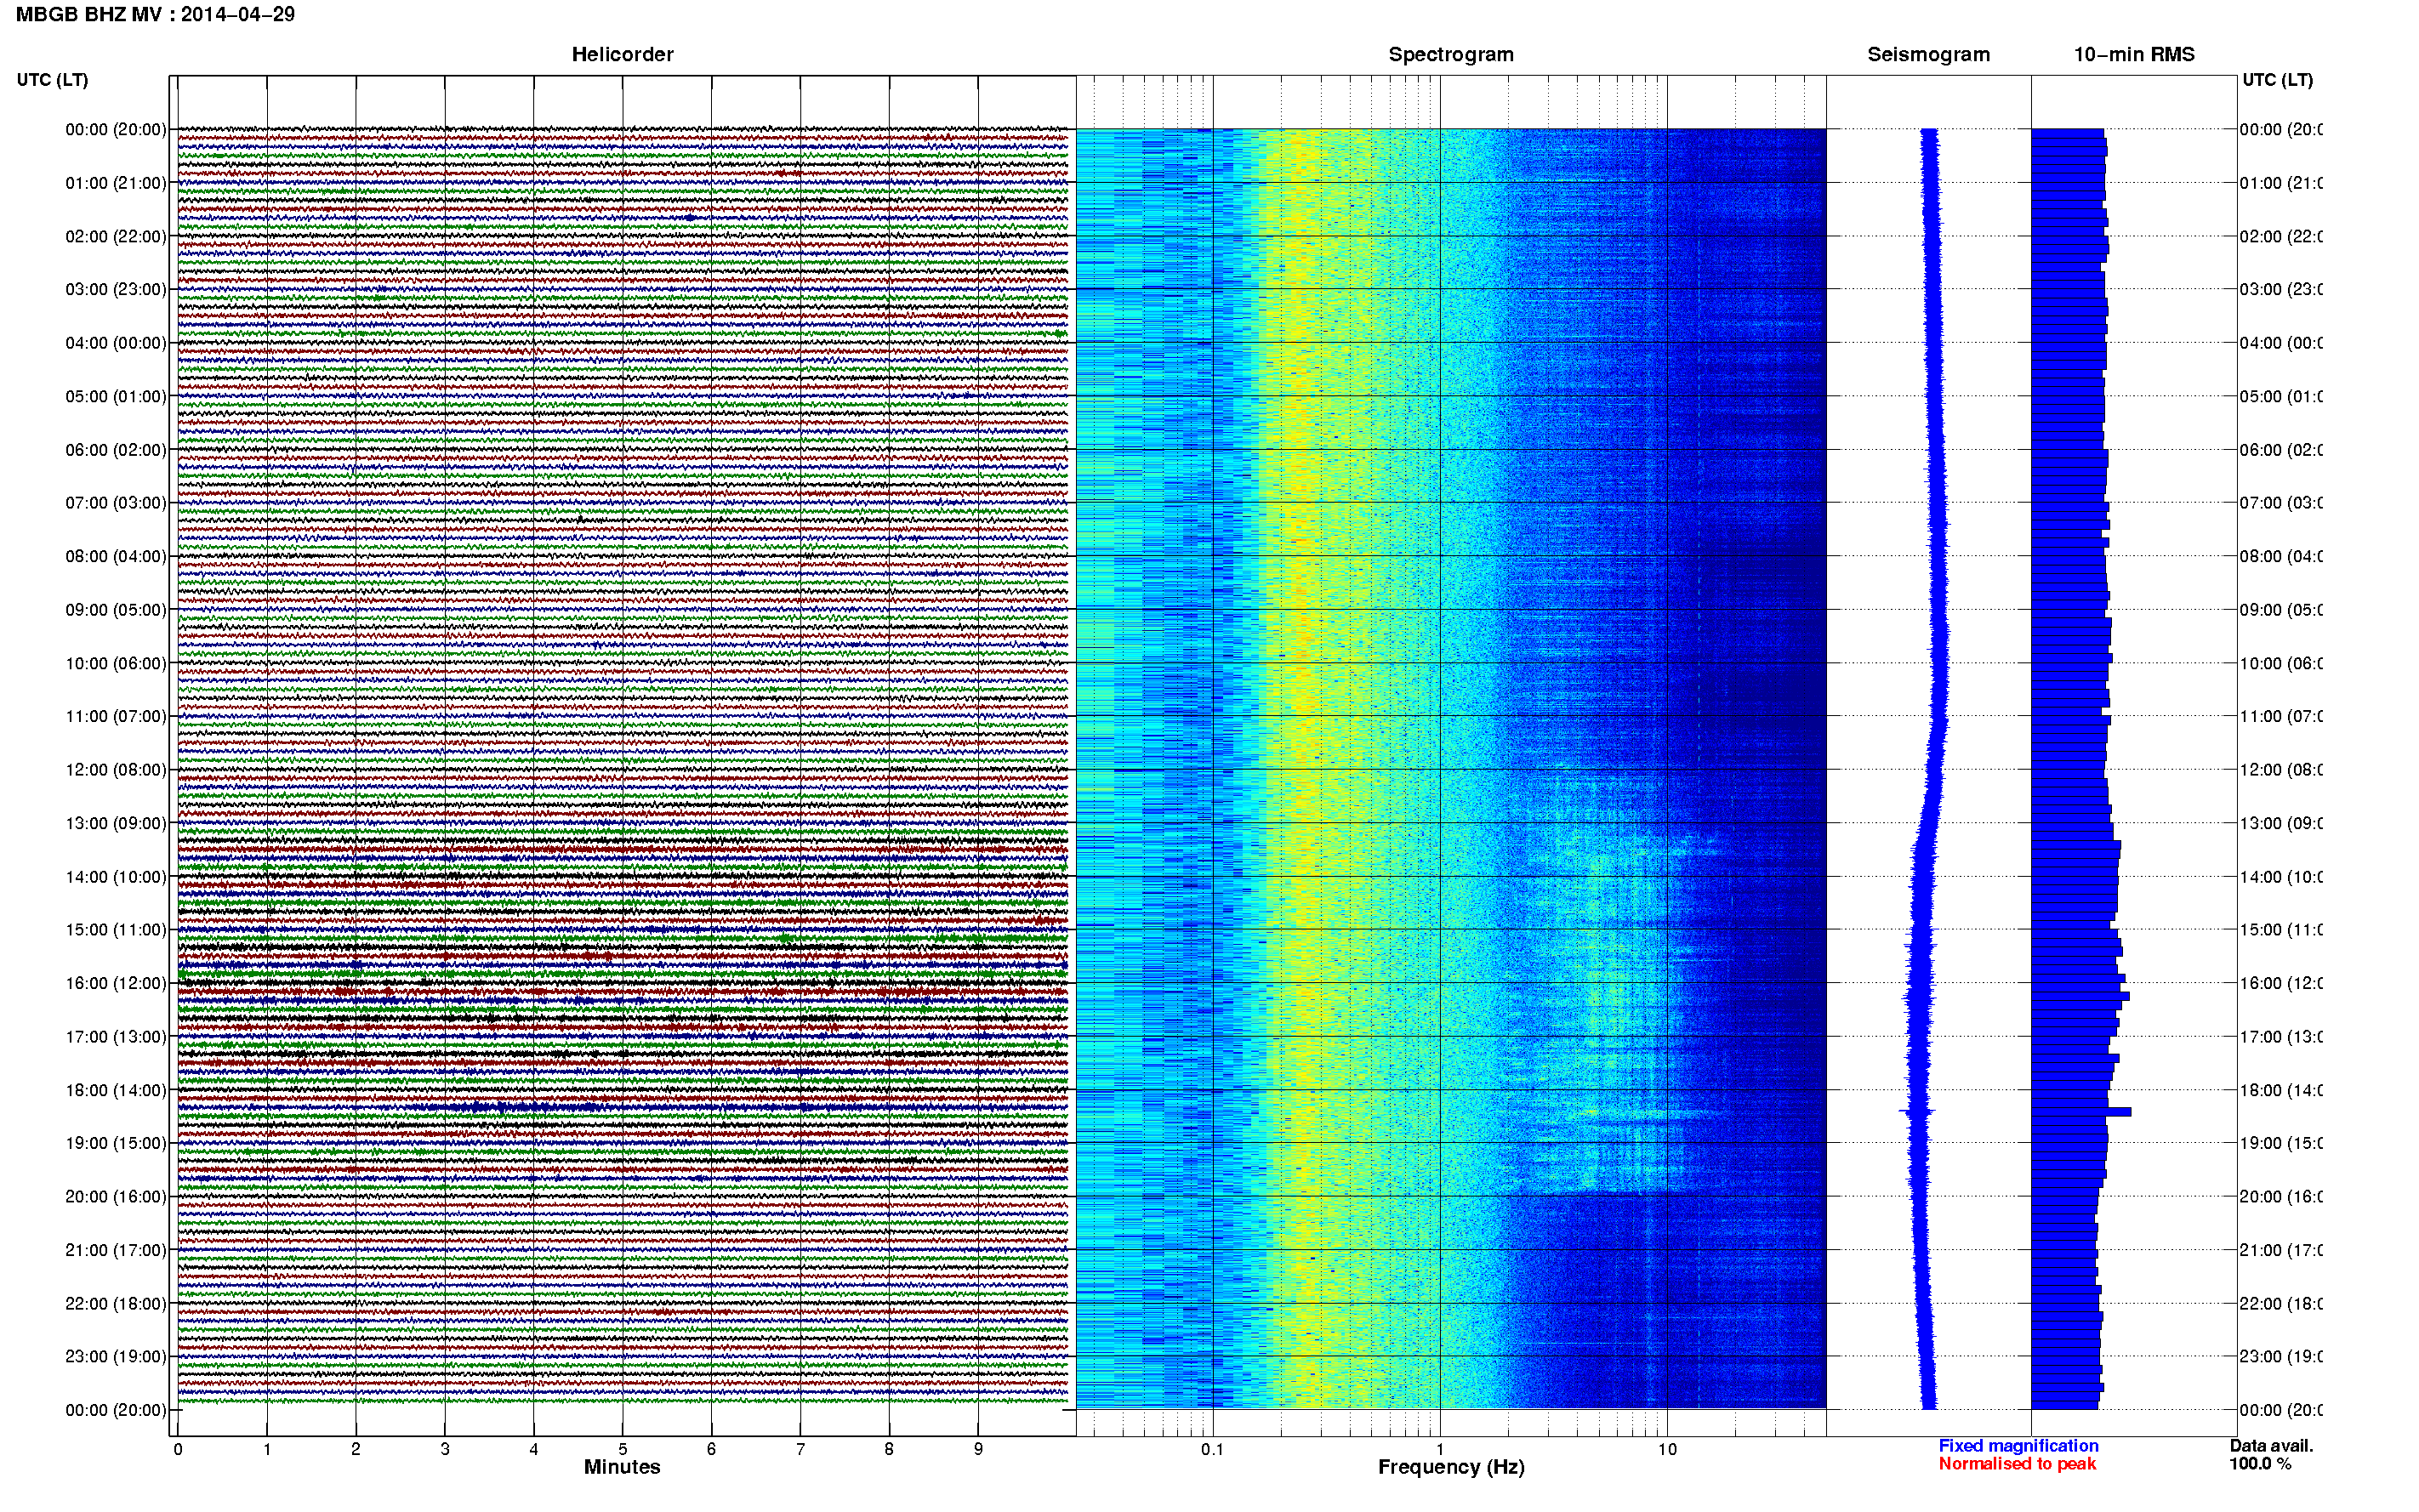Click the helicorder minute tick label "5"
2419x1512 pixels.
pyautogui.click(x=622, y=1449)
